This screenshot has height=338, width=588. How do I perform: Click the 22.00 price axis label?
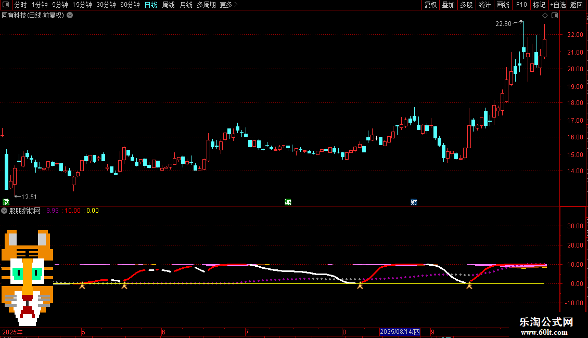click(x=575, y=34)
